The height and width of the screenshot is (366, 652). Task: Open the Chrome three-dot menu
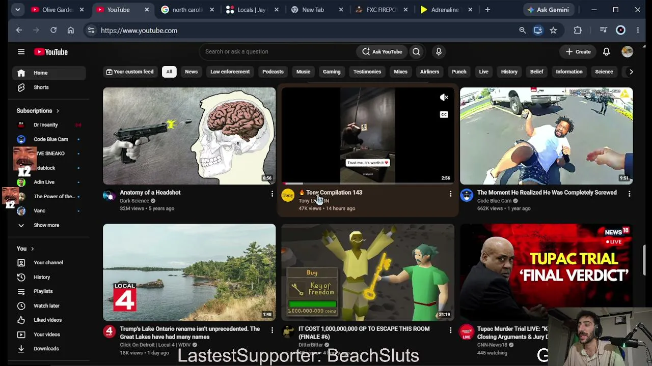[638, 30]
